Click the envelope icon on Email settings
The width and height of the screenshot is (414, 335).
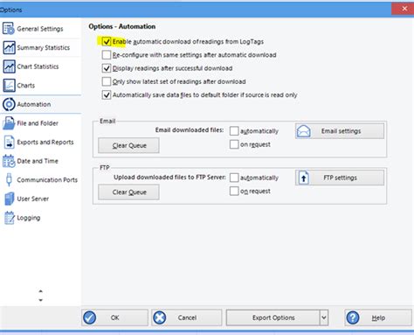pos(303,131)
